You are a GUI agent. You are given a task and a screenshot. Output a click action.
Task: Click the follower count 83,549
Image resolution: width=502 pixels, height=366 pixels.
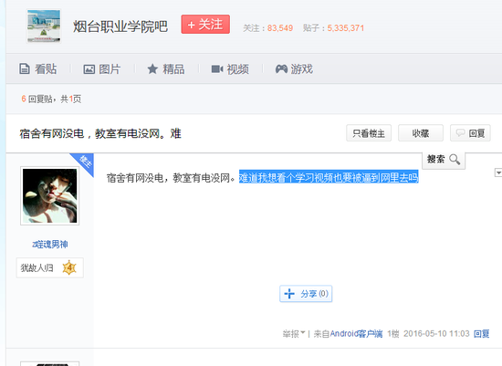(x=280, y=28)
